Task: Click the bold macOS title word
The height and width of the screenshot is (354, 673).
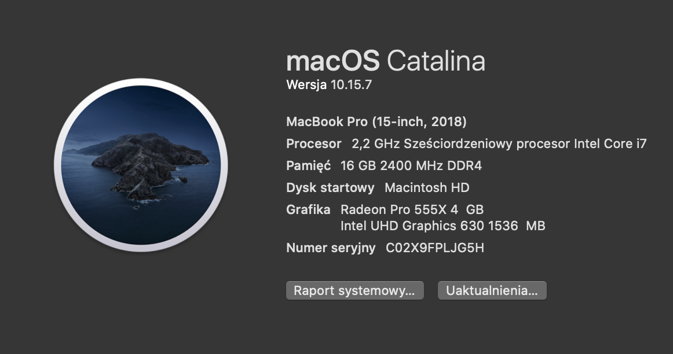Action: 333,61
